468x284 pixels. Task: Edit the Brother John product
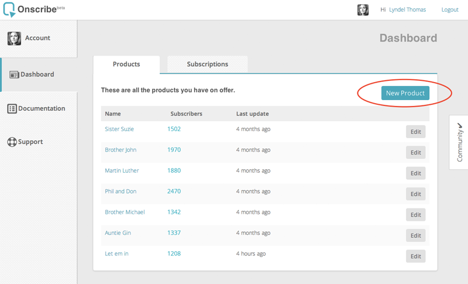(x=416, y=153)
